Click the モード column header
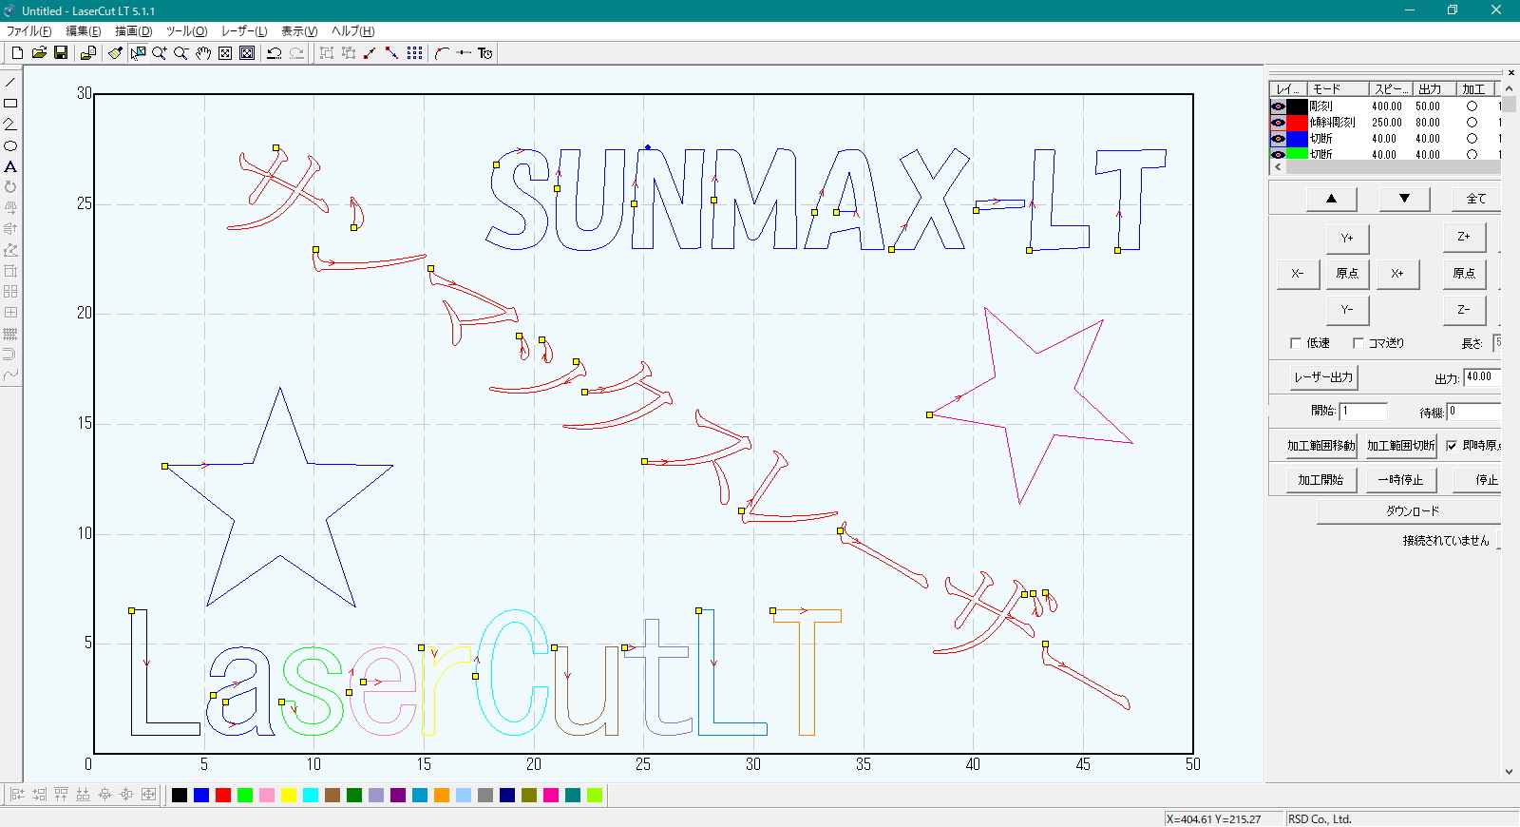1520x827 pixels. 1338,88
